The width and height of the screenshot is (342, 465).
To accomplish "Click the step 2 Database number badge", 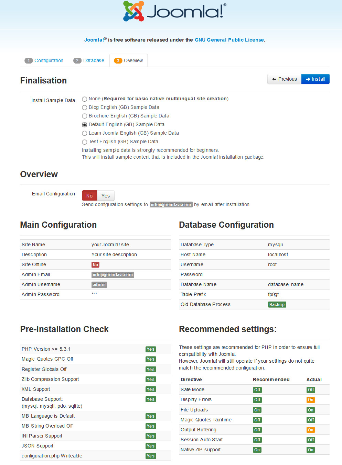I will point(77,60).
